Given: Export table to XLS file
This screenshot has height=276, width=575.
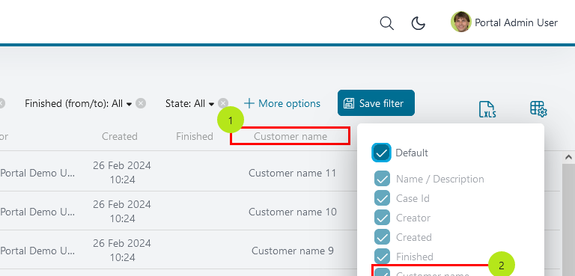Looking at the screenshot, I should click(487, 109).
